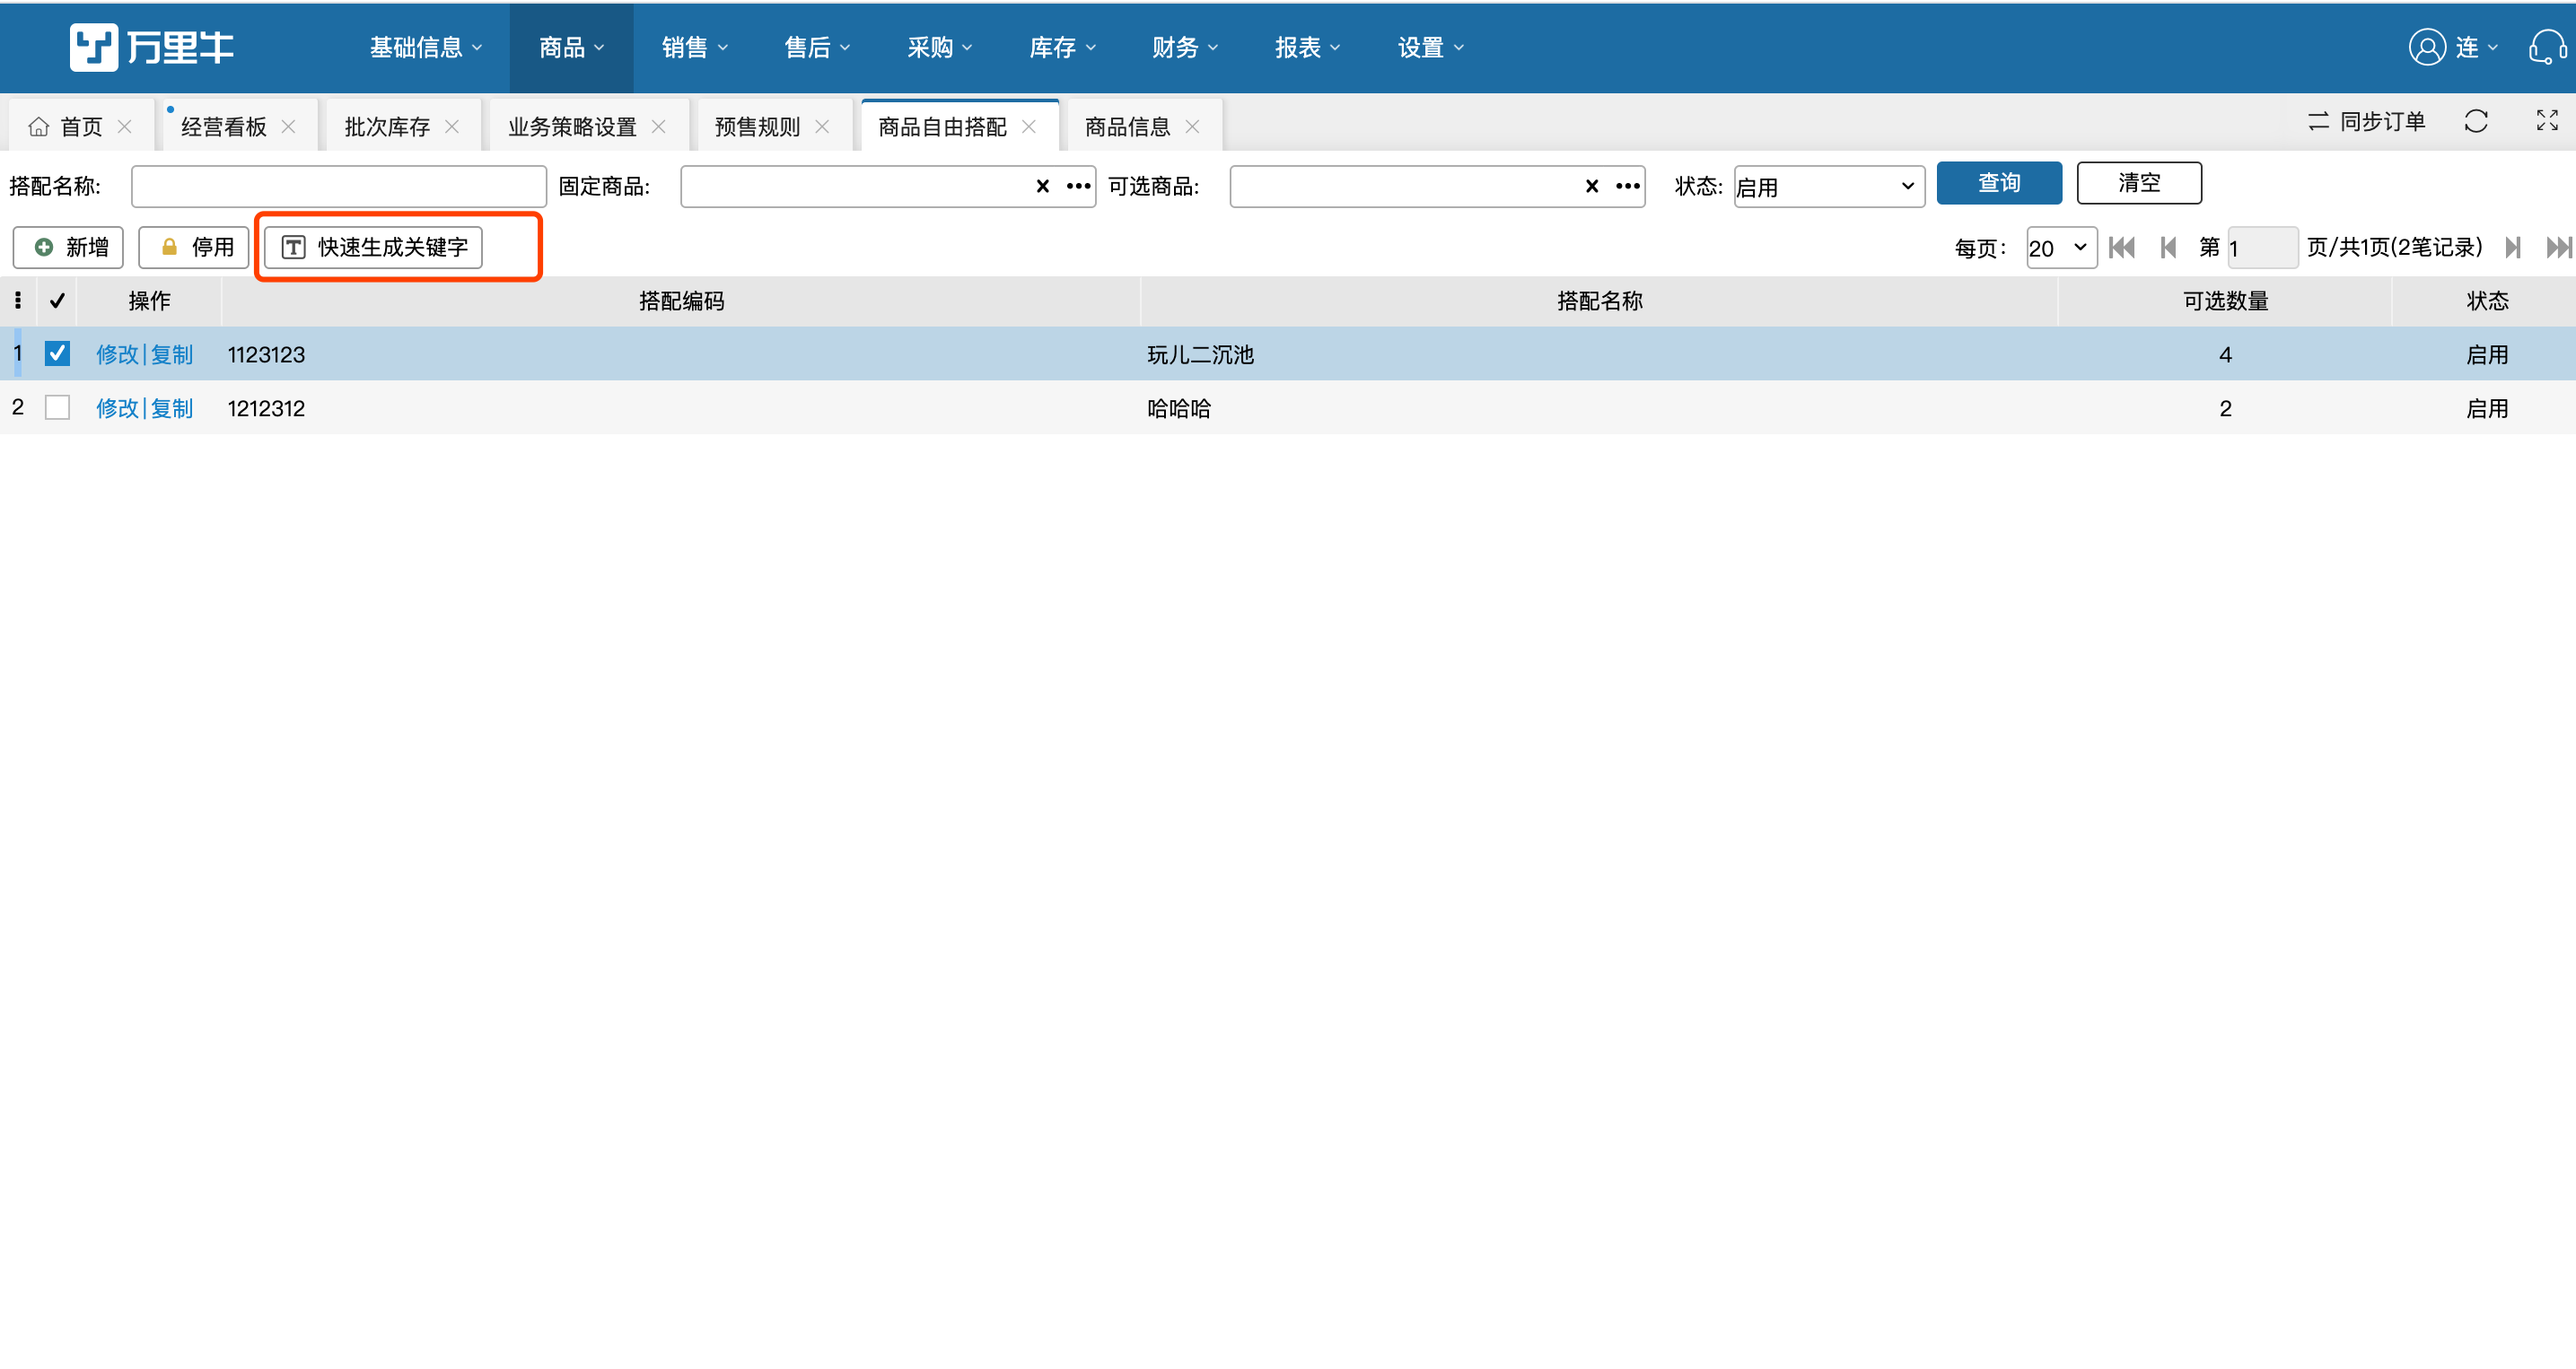Viewport: 2576px width, 1369px height.
Task: Open the column settings via the three-dot icon
Action: [x=18, y=301]
